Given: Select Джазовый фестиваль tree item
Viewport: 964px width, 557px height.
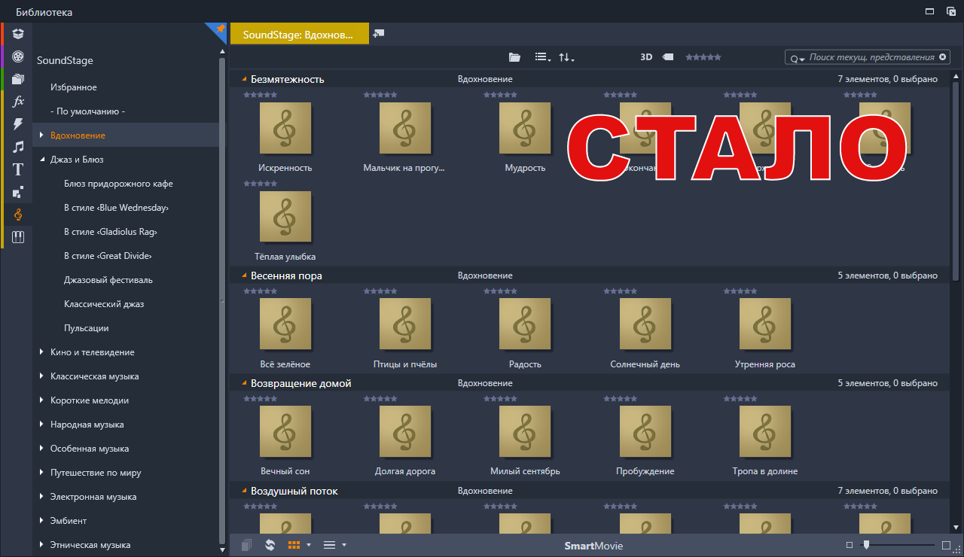Looking at the screenshot, I should [108, 280].
